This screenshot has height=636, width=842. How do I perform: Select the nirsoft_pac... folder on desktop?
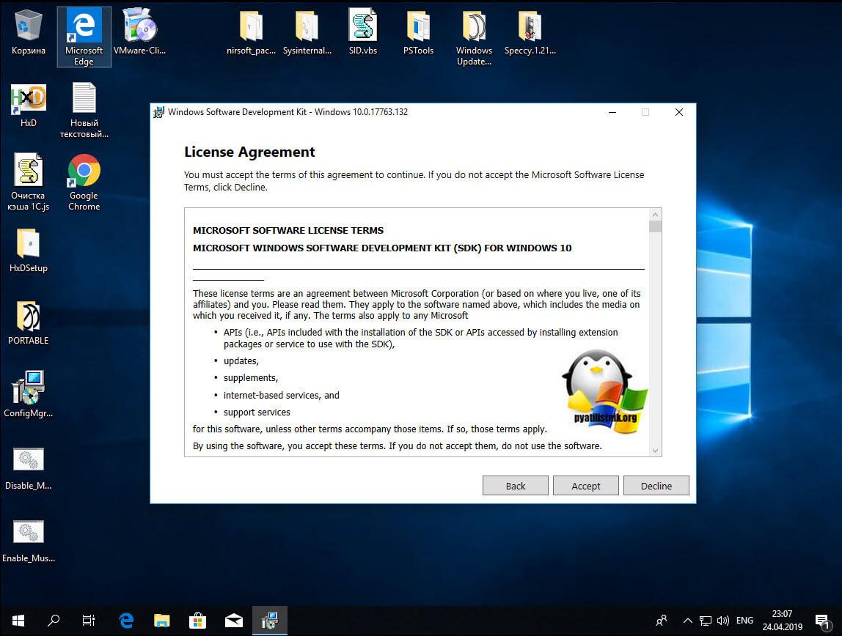point(251,33)
